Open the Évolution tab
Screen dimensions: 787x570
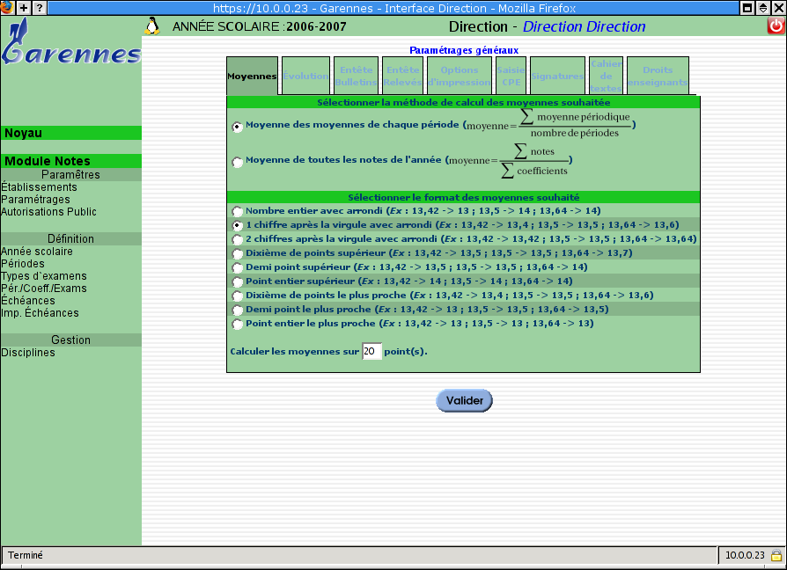305,77
